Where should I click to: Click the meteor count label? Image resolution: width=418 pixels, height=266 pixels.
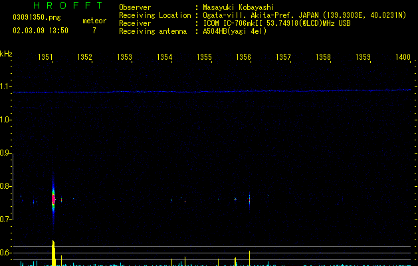[94, 21]
